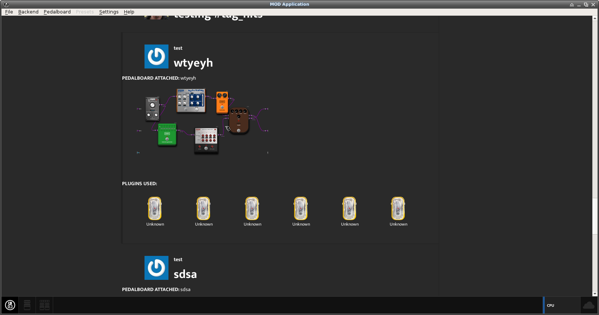Click the username test above sdsa
The image size is (599, 315).
178,260
